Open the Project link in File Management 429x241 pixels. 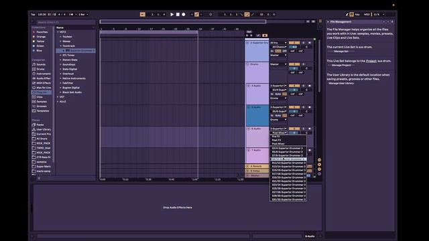(x=371, y=61)
